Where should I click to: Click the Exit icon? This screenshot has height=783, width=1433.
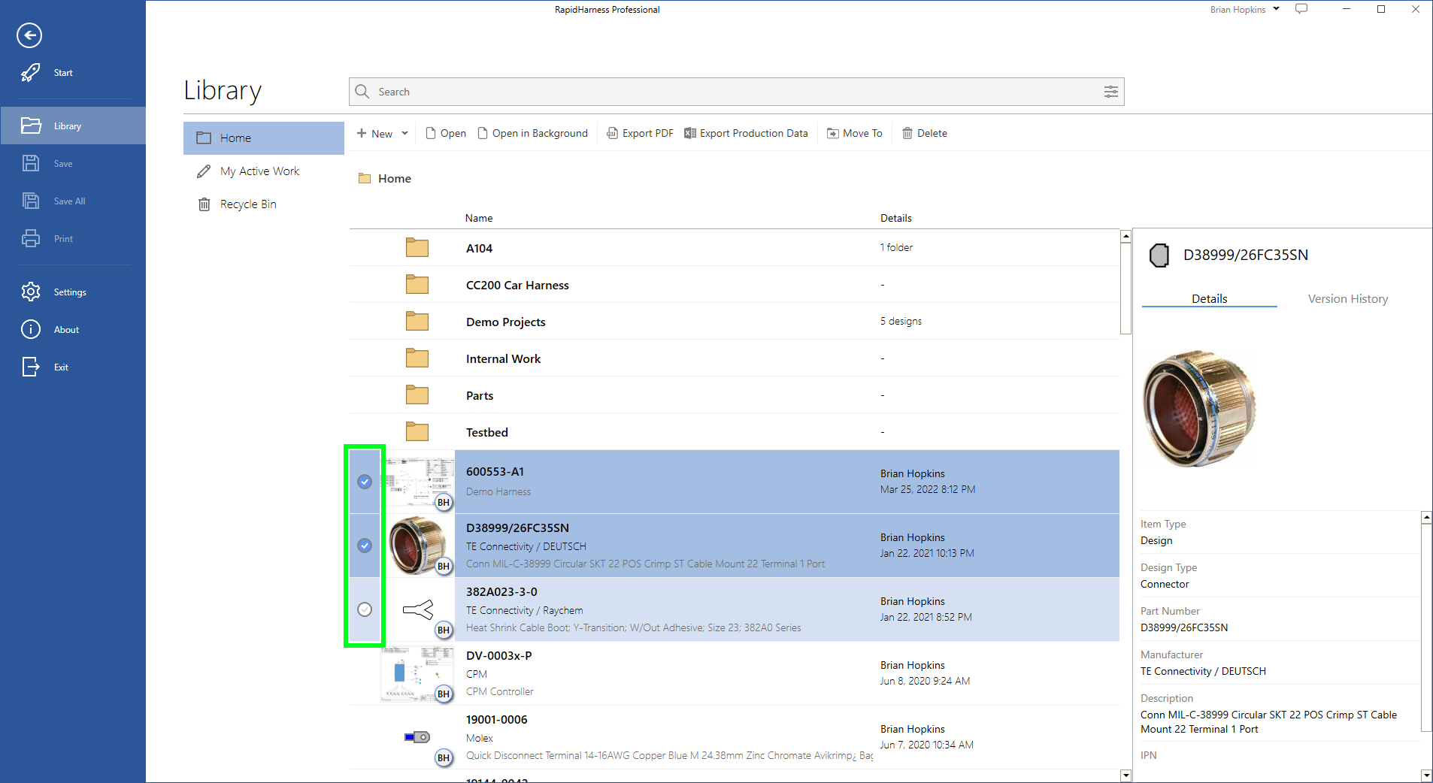tap(31, 367)
